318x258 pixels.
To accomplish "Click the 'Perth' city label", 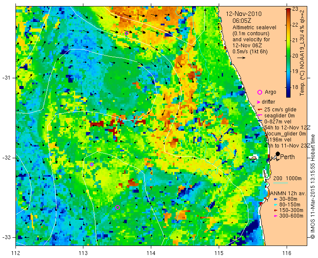I will tap(287, 157).
